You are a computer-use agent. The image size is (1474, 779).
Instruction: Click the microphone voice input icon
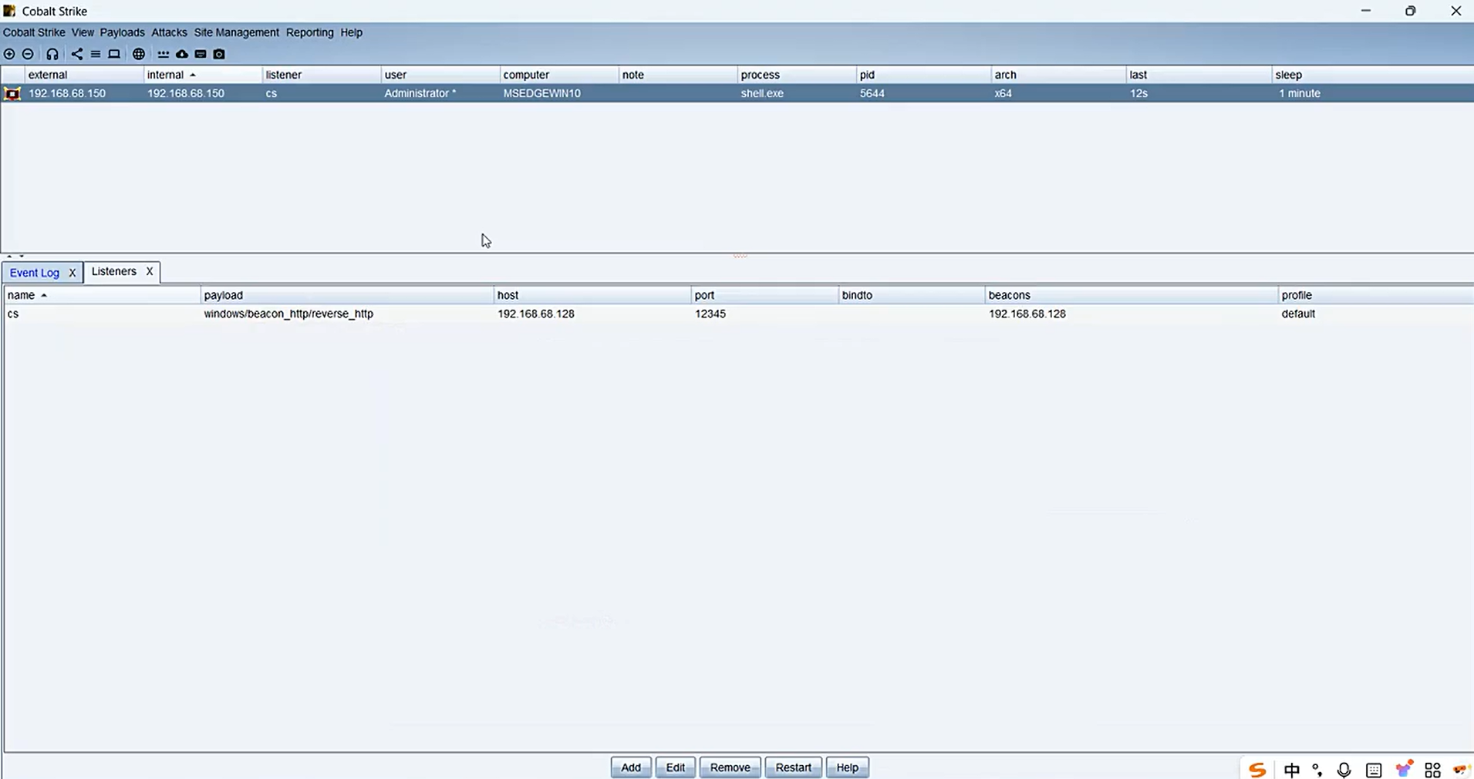coord(1344,770)
